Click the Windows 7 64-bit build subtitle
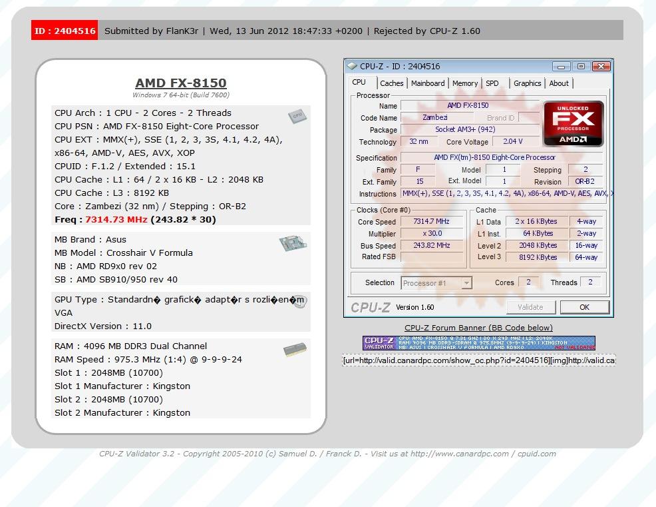 181,95
